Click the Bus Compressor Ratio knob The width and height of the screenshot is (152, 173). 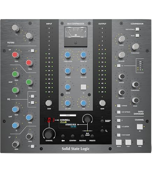tap(68, 87)
